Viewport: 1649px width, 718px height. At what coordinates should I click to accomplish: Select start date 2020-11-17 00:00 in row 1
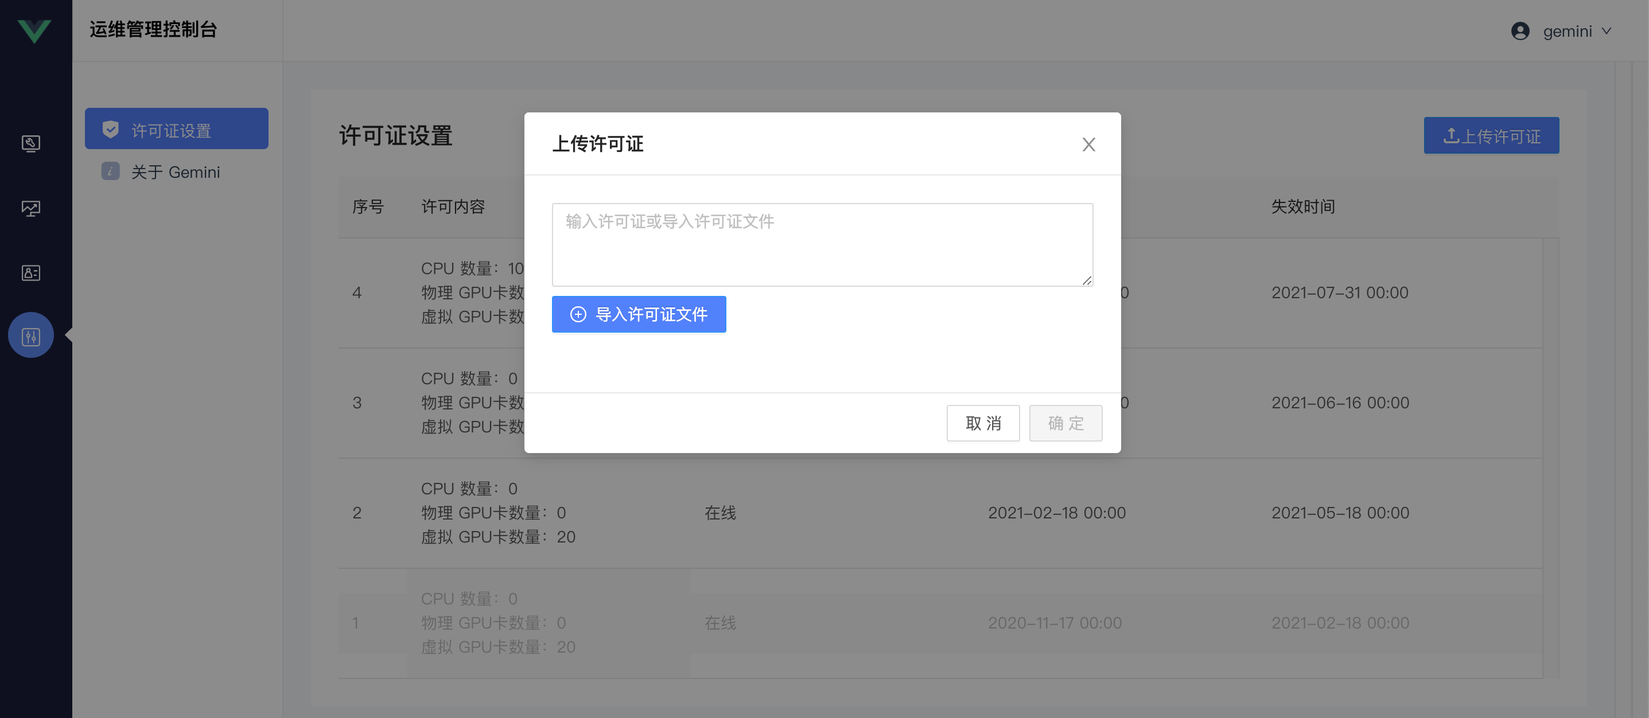pos(1055,623)
